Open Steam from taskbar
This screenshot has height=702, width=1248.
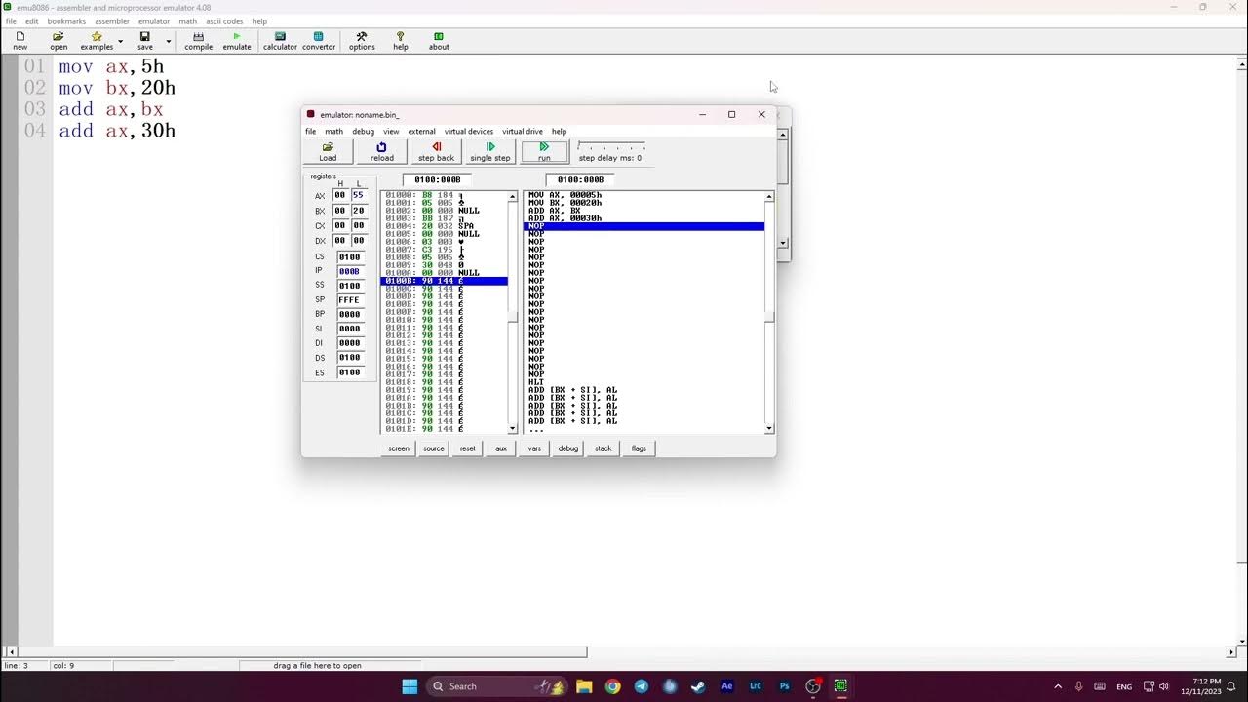(698, 686)
